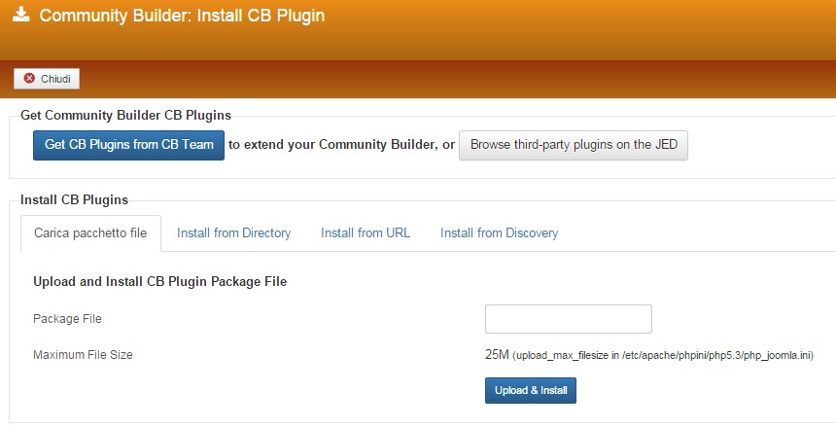Select the Carica pacchetto file tab
The width and height of the screenshot is (836, 427).
(90, 233)
